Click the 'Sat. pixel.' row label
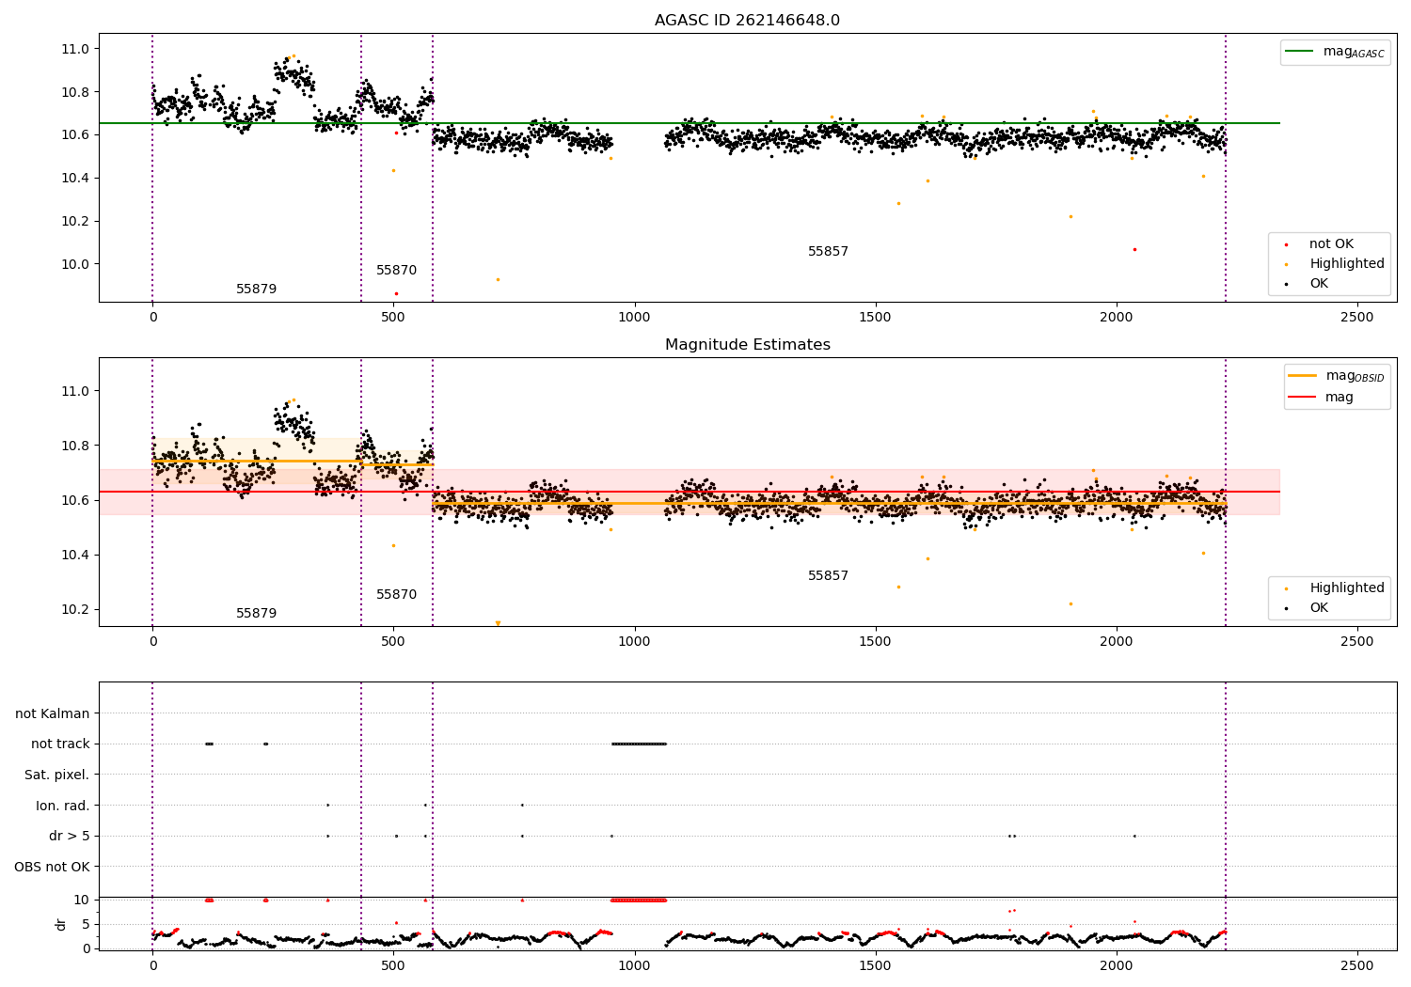The height and width of the screenshot is (987, 1411). click(56, 775)
